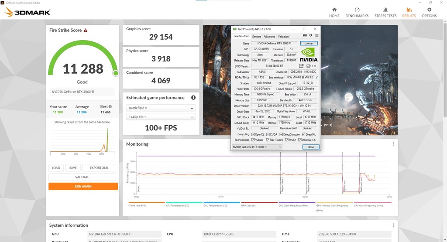Click the Graphics score 29 154
Image resolution: width=447 pixels, height=242 pixels.
[x=161, y=37]
